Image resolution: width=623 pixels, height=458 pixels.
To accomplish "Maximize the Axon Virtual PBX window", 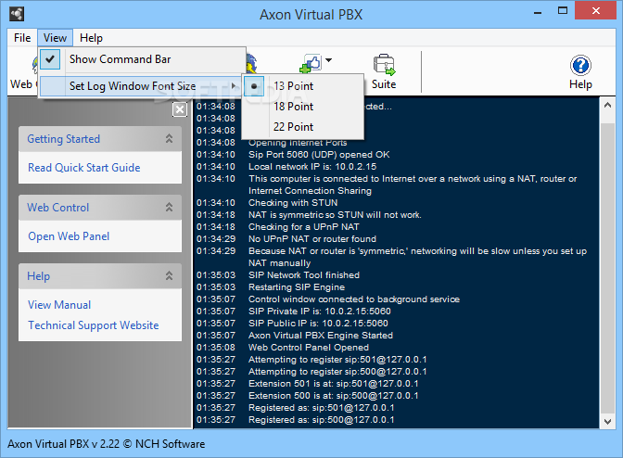I will coord(563,11).
